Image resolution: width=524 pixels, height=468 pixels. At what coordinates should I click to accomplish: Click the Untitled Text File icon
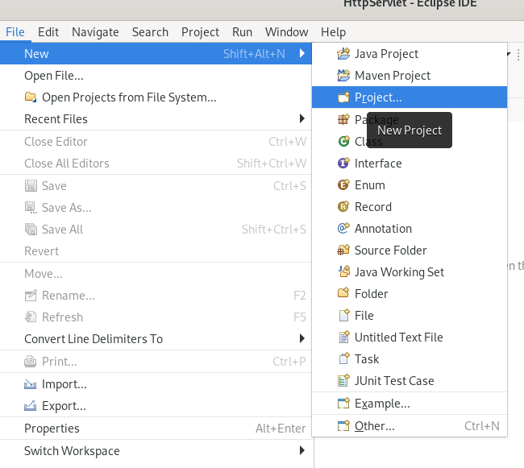(x=343, y=338)
